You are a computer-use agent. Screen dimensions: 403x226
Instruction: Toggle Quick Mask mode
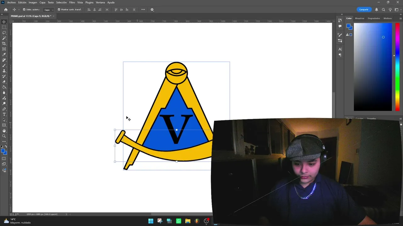pos(4,159)
